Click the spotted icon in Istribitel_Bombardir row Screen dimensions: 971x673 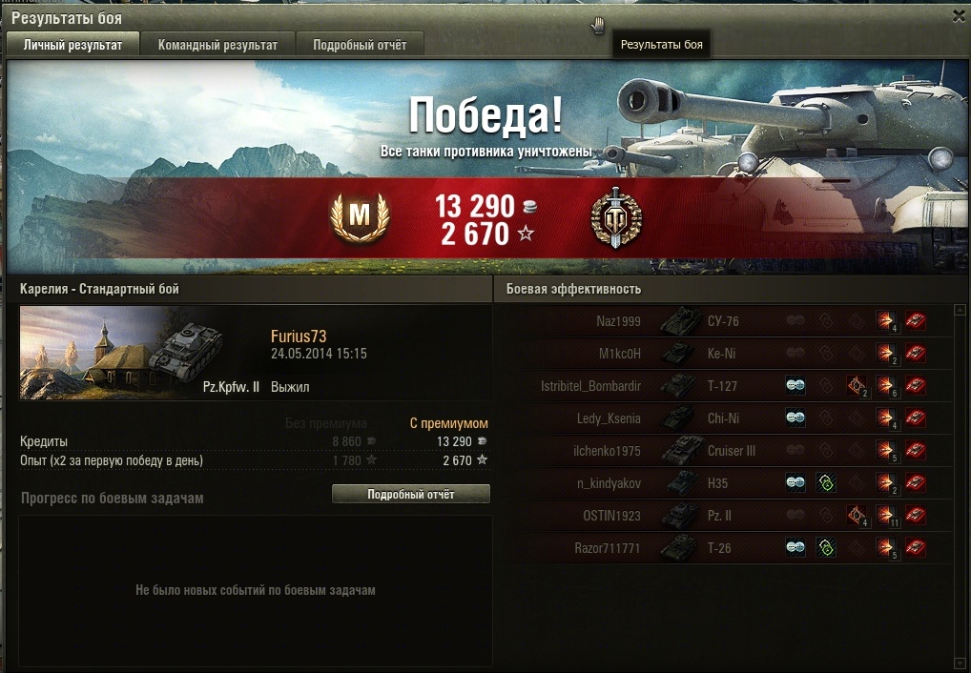[x=795, y=385]
